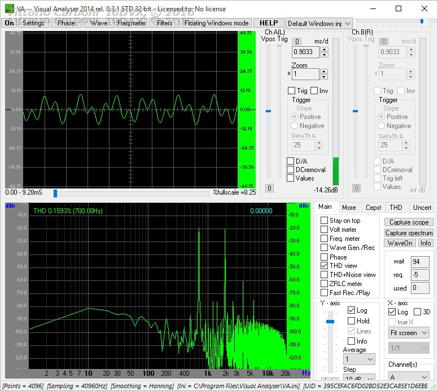The height and width of the screenshot is (391, 438).
Task: Enable Y-axis Hold checkbox
Action: 351,320
